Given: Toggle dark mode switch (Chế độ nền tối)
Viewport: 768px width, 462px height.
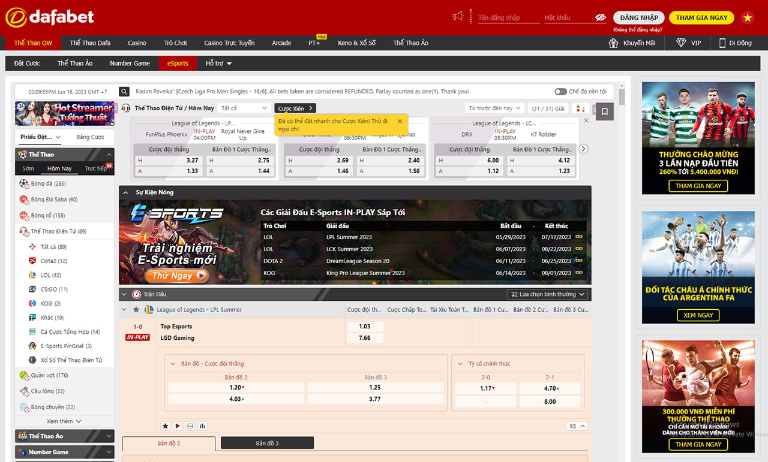Looking at the screenshot, I should tap(560, 92).
